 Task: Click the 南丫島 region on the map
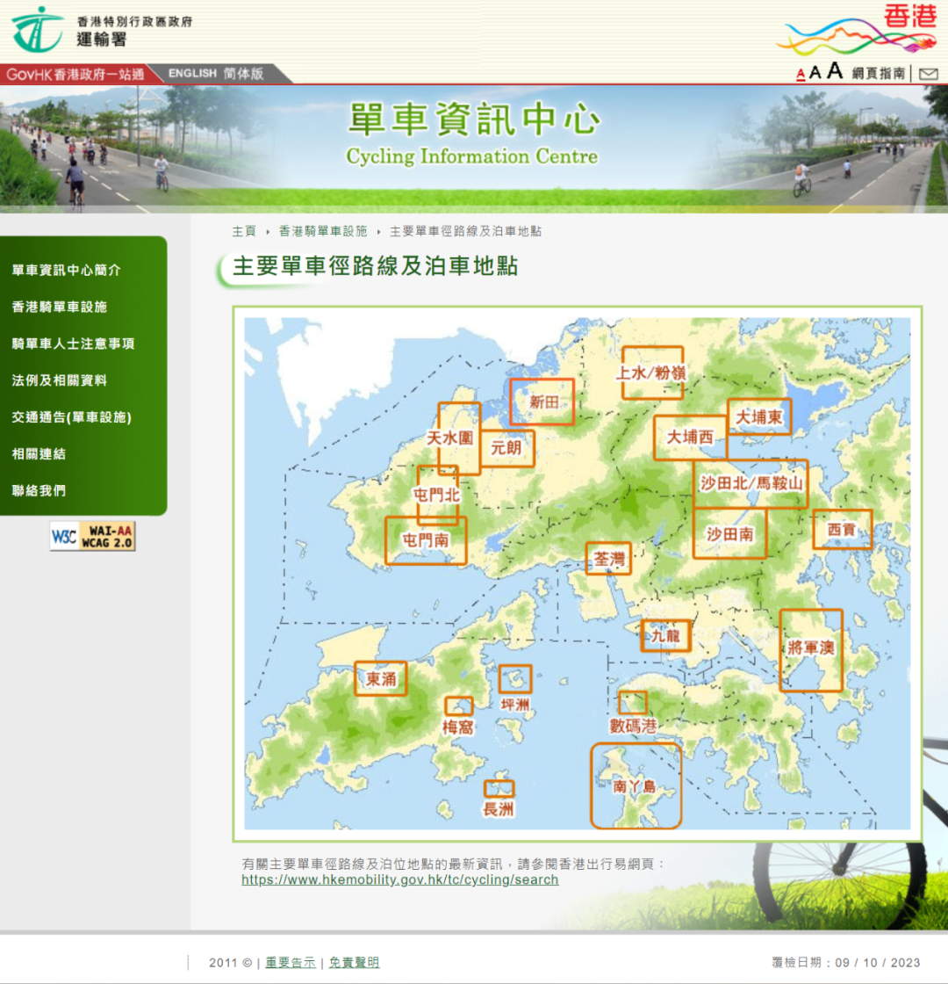click(x=634, y=786)
